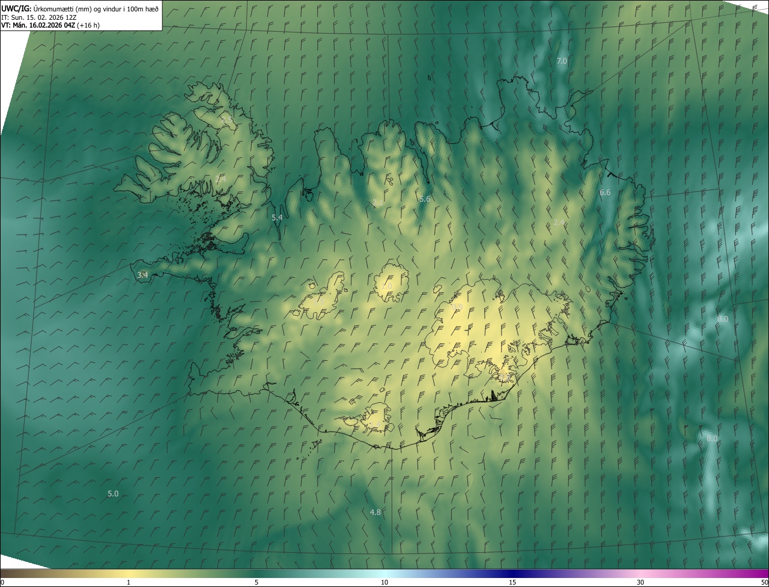Click the "10" tick label on the color scale

tap(384, 582)
